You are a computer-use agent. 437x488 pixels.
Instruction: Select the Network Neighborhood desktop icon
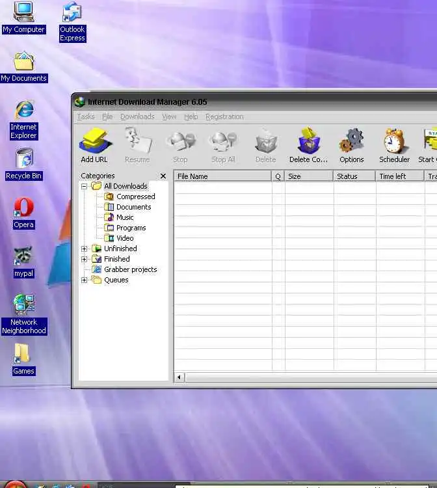pos(24,315)
